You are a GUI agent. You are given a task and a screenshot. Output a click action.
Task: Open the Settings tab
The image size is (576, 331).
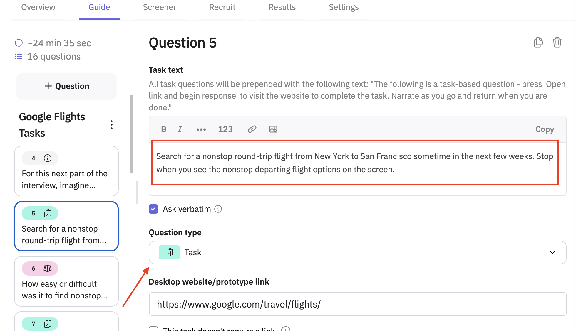pos(344,7)
